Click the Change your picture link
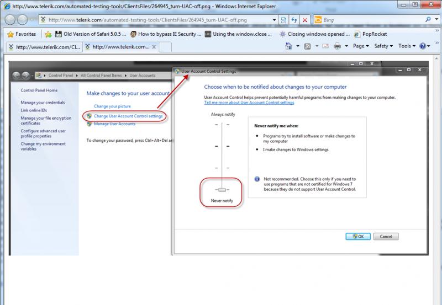442x305 pixels. point(112,106)
